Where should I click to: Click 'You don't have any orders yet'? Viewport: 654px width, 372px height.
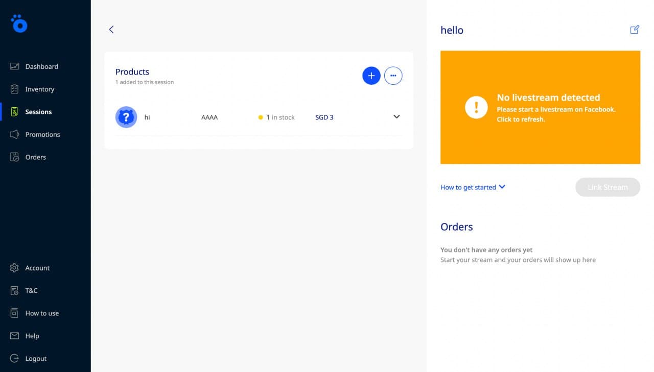[x=486, y=250]
